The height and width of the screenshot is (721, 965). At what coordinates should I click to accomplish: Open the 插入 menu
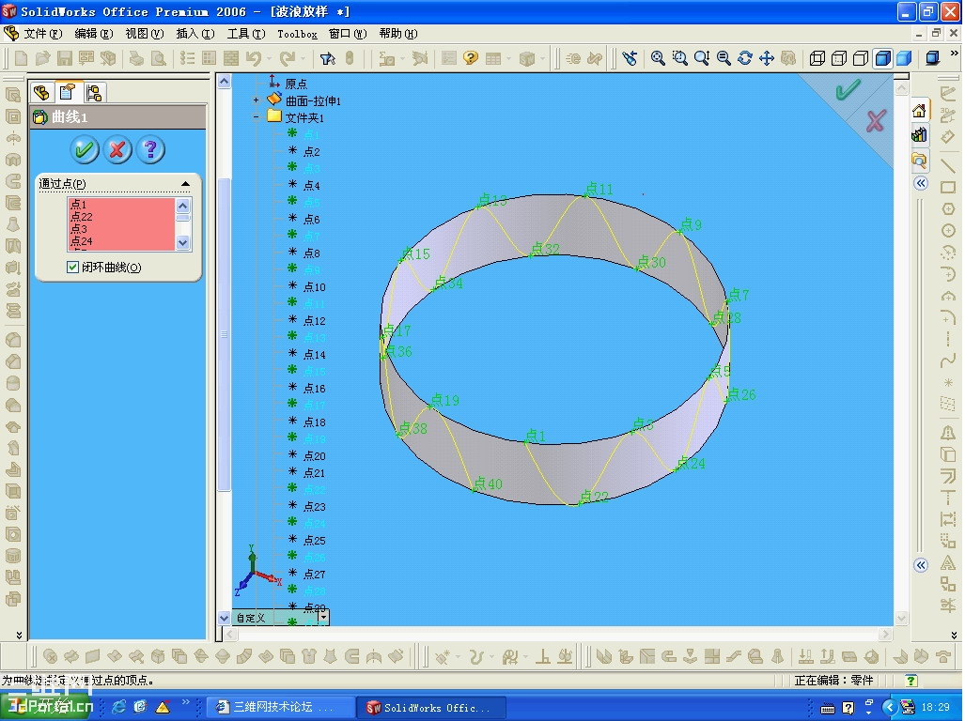point(195,34)
